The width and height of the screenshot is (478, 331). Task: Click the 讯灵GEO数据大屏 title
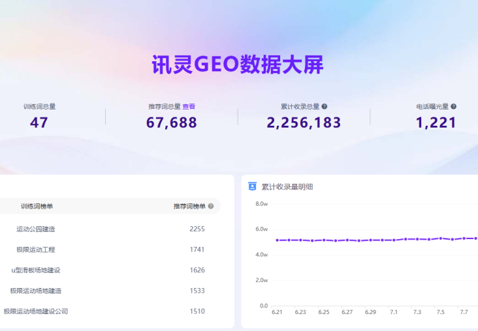coord(238,65)
